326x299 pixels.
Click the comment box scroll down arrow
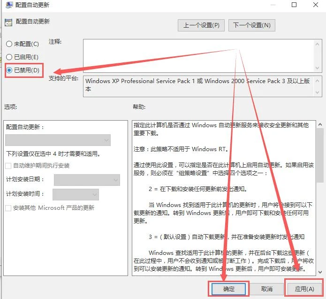(x=317, y=68)
